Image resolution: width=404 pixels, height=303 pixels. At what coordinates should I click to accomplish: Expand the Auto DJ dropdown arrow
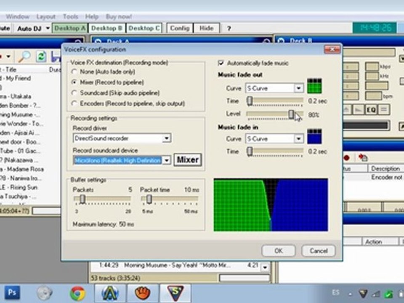(48, 28)
